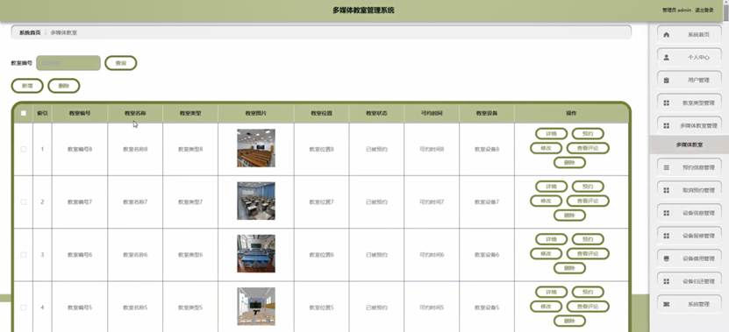
Task: Click 删除 for row 3 (教室编号6)
Action: (569, 268)
